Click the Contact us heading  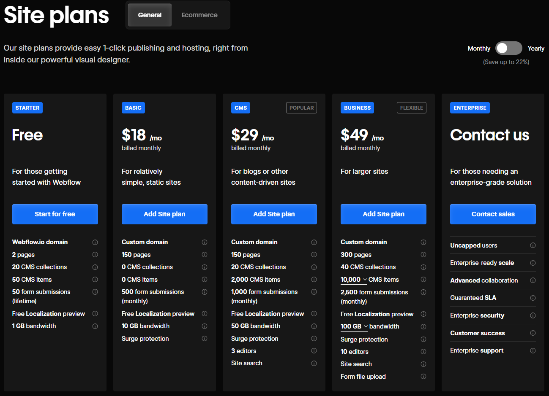point(489,135)
